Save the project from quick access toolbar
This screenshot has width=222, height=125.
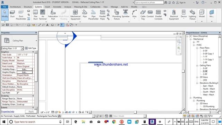tap(7, 25)
